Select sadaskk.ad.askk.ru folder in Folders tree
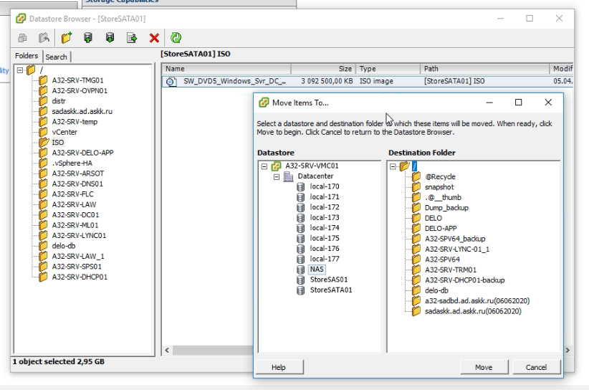The image size is (589, 390). tap(82, 111)
